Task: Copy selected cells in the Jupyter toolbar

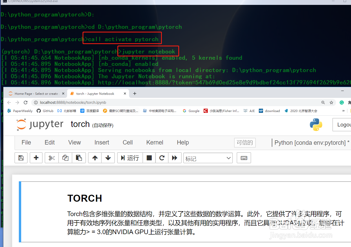Action: (x=65, y=158)
